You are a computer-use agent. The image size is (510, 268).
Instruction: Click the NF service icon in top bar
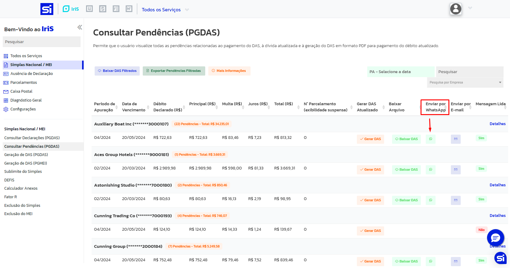129,9
